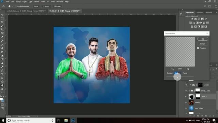Hide the unity Indian layer
The height and width of the screenshot is (123, 218).
point(186,108)
